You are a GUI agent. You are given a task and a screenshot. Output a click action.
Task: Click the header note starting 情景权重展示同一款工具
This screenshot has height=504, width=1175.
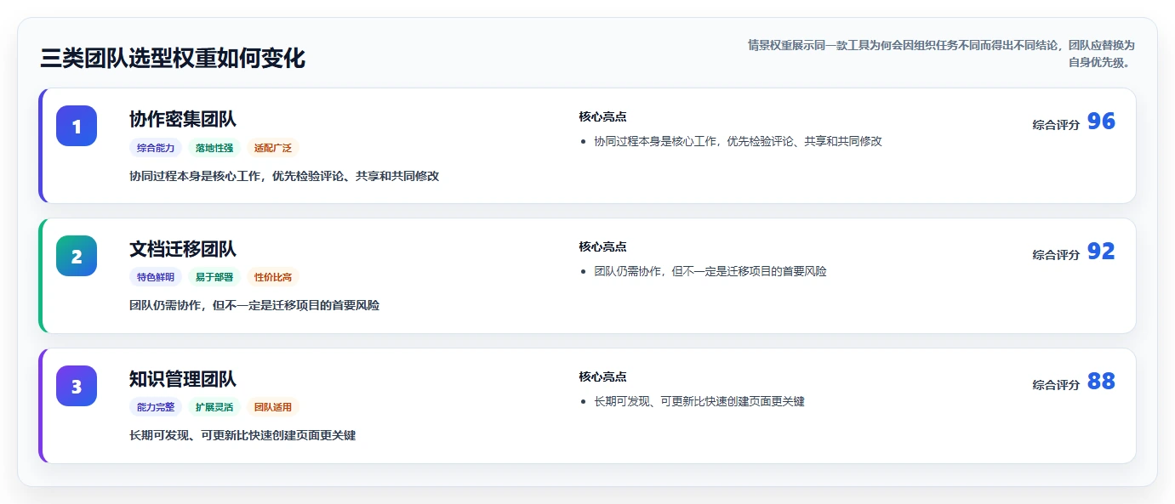[x=941, y=54]
